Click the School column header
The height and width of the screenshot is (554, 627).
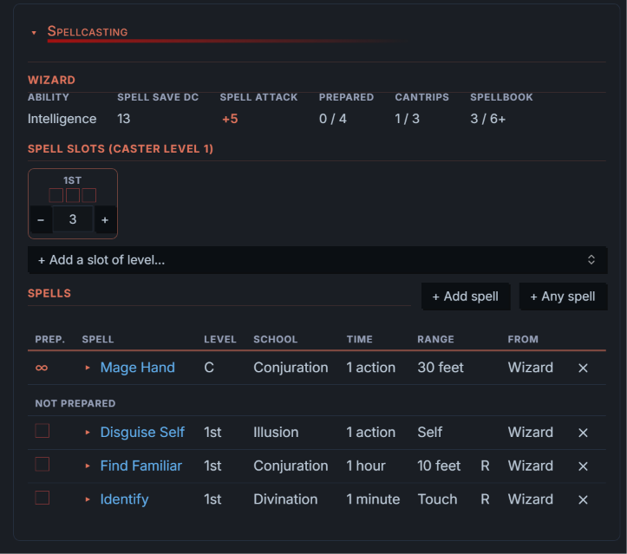[x=276, y=340]
